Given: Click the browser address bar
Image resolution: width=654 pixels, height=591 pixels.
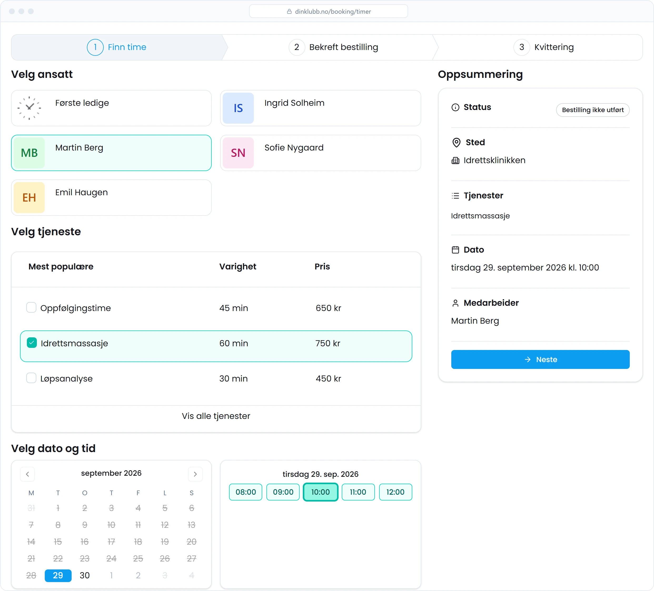Looking at the screenshot, I should point(328,11).
